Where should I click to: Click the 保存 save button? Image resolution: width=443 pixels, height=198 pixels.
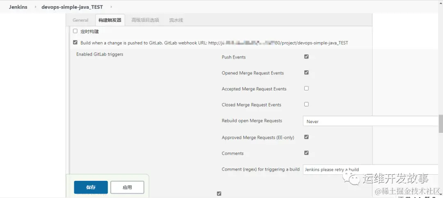(91, 187)
